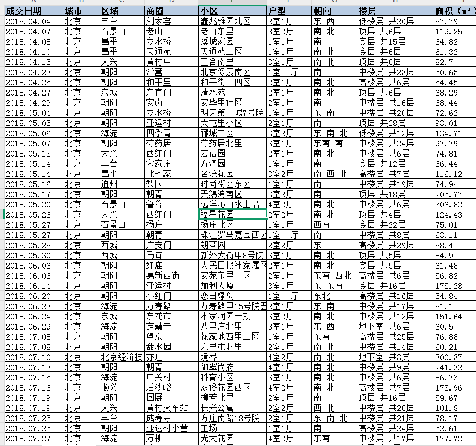This screenshot has height=446, width=476.
Task: Click the highlighted 福星花园 cell
Action: point(232,215)
